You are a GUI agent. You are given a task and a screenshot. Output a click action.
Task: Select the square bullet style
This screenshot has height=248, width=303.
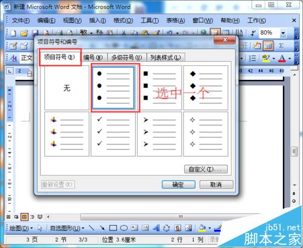(x=159, y=88)
